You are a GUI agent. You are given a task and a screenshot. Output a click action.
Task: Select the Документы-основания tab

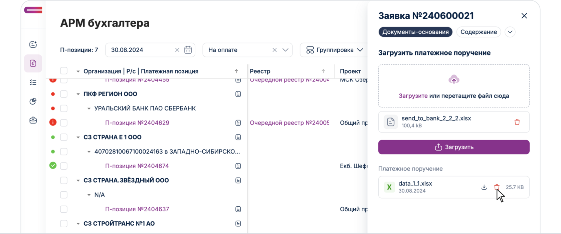click(x=415, y=32)
